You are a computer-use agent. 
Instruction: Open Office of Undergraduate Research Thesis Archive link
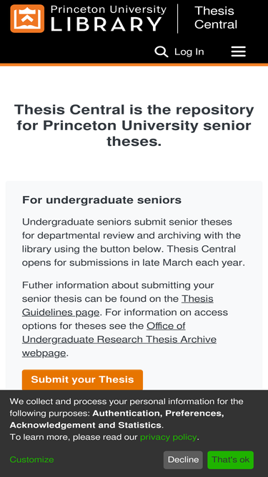(x=119, y=339)
